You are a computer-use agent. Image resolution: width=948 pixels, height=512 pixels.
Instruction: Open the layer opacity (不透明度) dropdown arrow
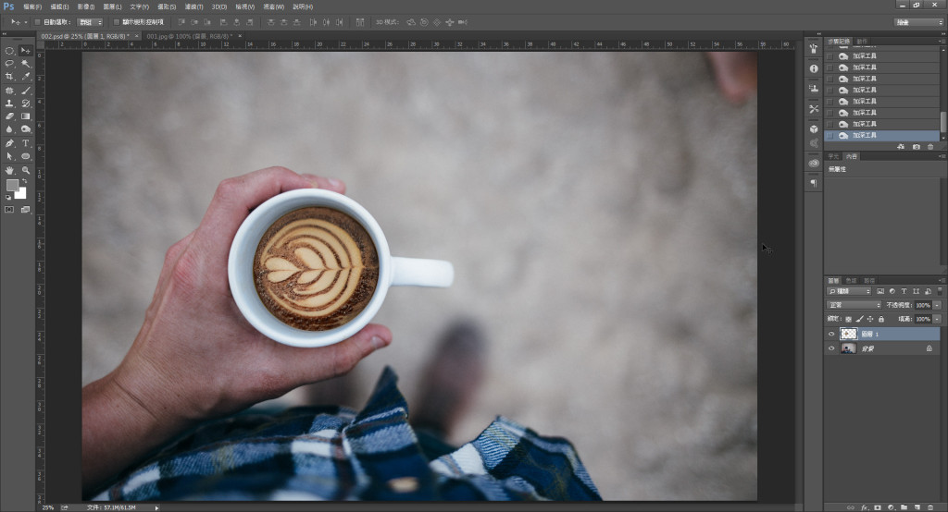pos(937,304)
